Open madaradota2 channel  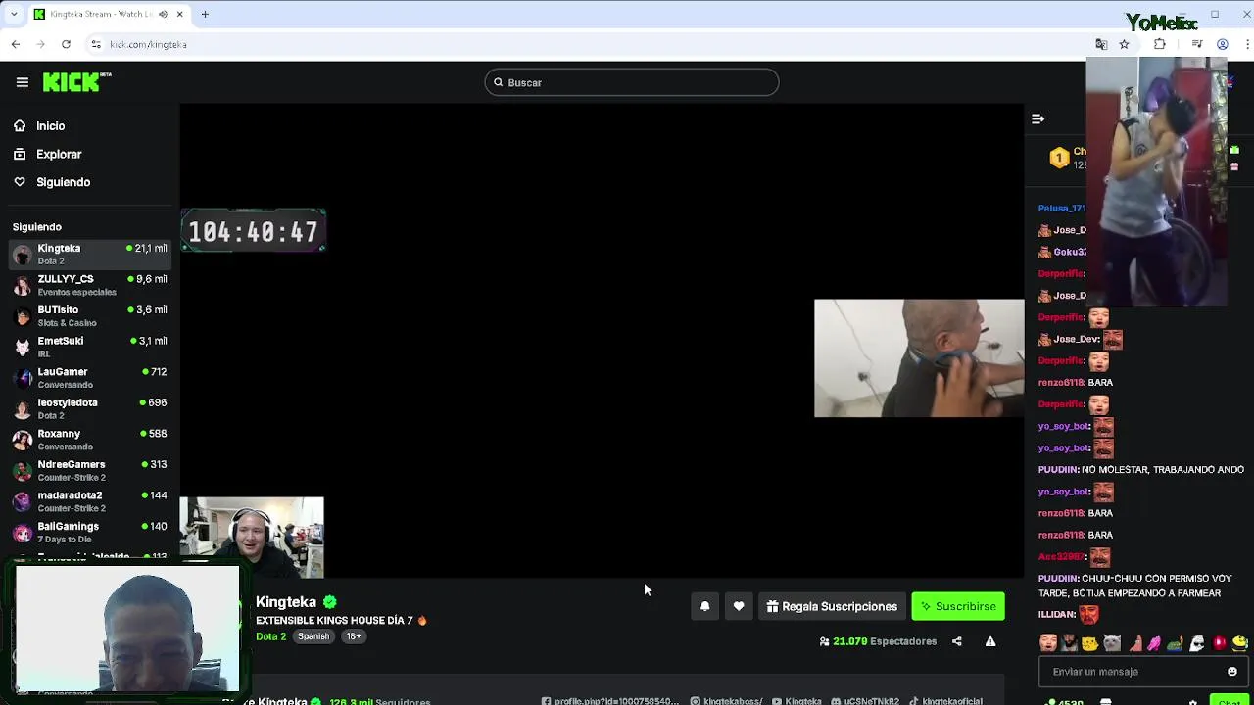coord(90,501)
